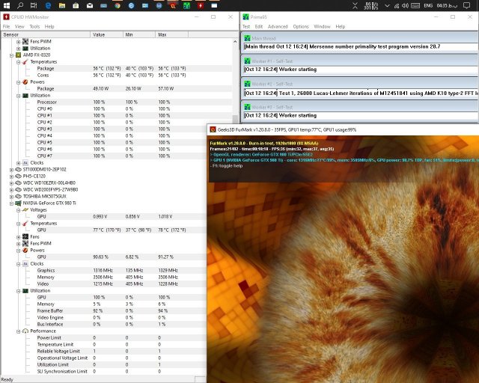The image size is (479, 383).
Task: Expand the ST1000DM010-2EP102 drive node
Action: (x=10, y=169)
